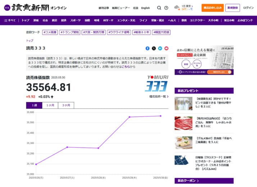Open 【快適新生活】 present article title
Image resolution: width=257 pixels, height=187 pixels.
[213, 103]
